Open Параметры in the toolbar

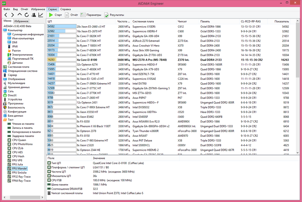pyautogui.click(x=91, y=15)
